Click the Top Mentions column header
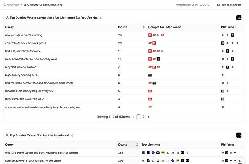249x164 pixels. [x=151, y=145]
